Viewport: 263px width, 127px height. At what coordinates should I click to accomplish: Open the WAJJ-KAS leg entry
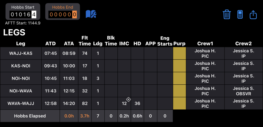21,53
